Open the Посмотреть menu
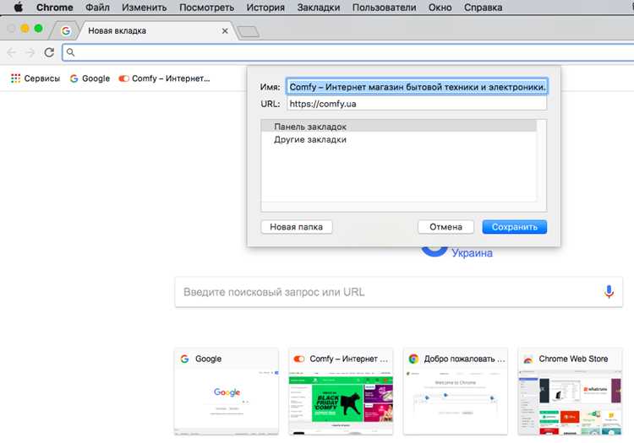The width and height of the screenshot is (634, 443). click(x=206, y=8)
